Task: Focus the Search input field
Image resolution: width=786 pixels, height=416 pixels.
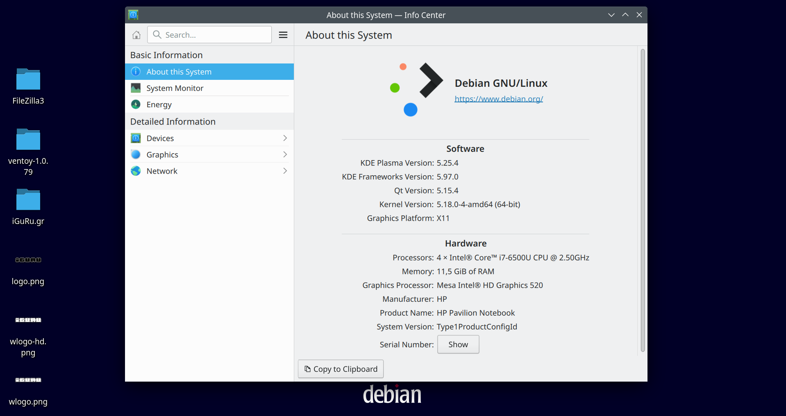Action: (x=209, y=35)
